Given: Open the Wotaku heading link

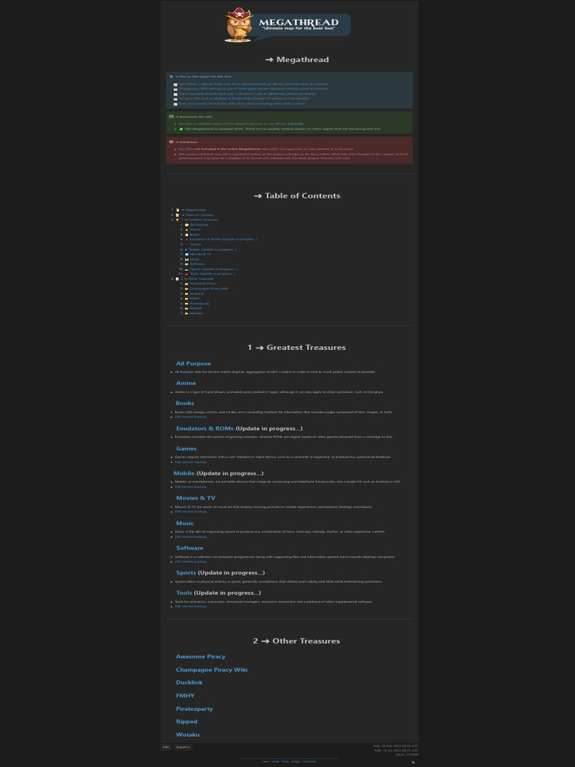Looking at the screenshot, I should click(188, 735).
